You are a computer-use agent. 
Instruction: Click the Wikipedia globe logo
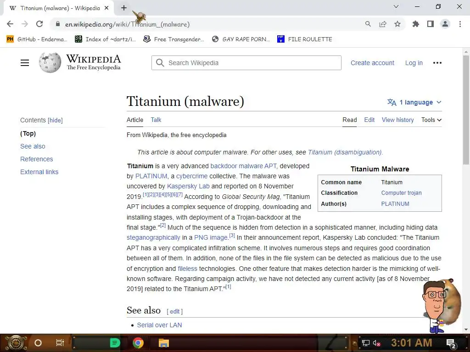click(x=50, y=62)
